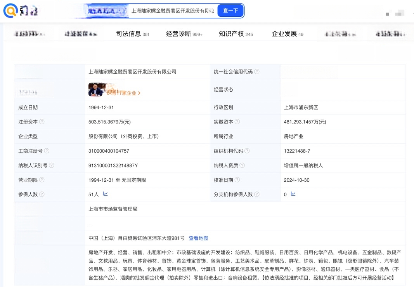The width and height of the screenshot is (414, 287).
Task: Select taxpayer qualification 增值税一般纳税人
Action: click(x=303, y=165)
